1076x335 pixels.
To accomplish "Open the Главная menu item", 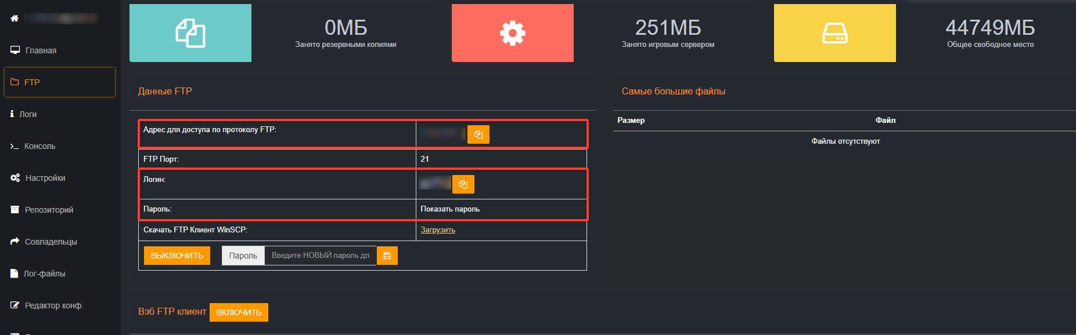I will pyautogui.click(x=41, y=50).
